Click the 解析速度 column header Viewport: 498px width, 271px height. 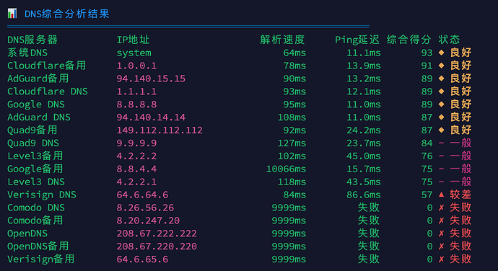coord(282,40)
